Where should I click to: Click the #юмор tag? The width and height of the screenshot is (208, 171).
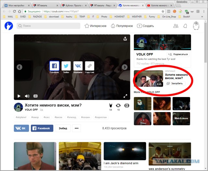(35, 117)
